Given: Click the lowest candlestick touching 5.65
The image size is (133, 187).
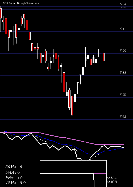Looking at the screenshot, I should pyautogui.click(x=72, y=104).
